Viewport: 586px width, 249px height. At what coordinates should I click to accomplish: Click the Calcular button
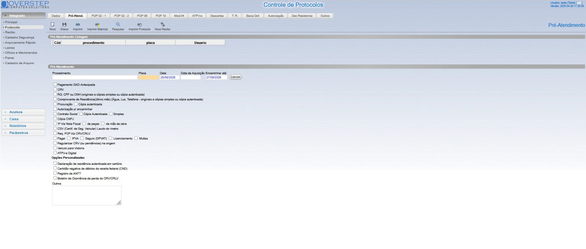(235, 77)
